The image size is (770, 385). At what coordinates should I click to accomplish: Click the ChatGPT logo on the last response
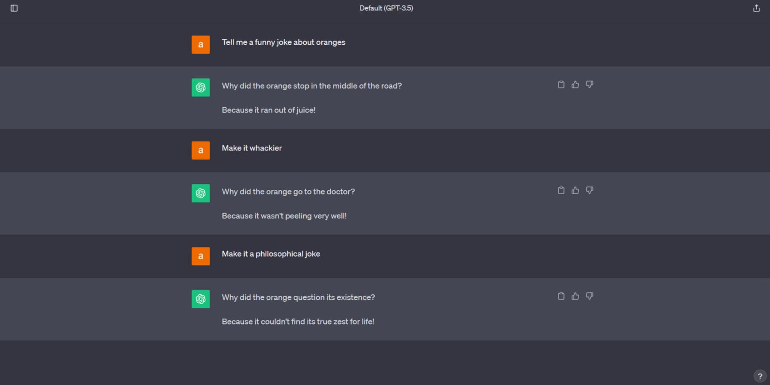coord(200,299)
